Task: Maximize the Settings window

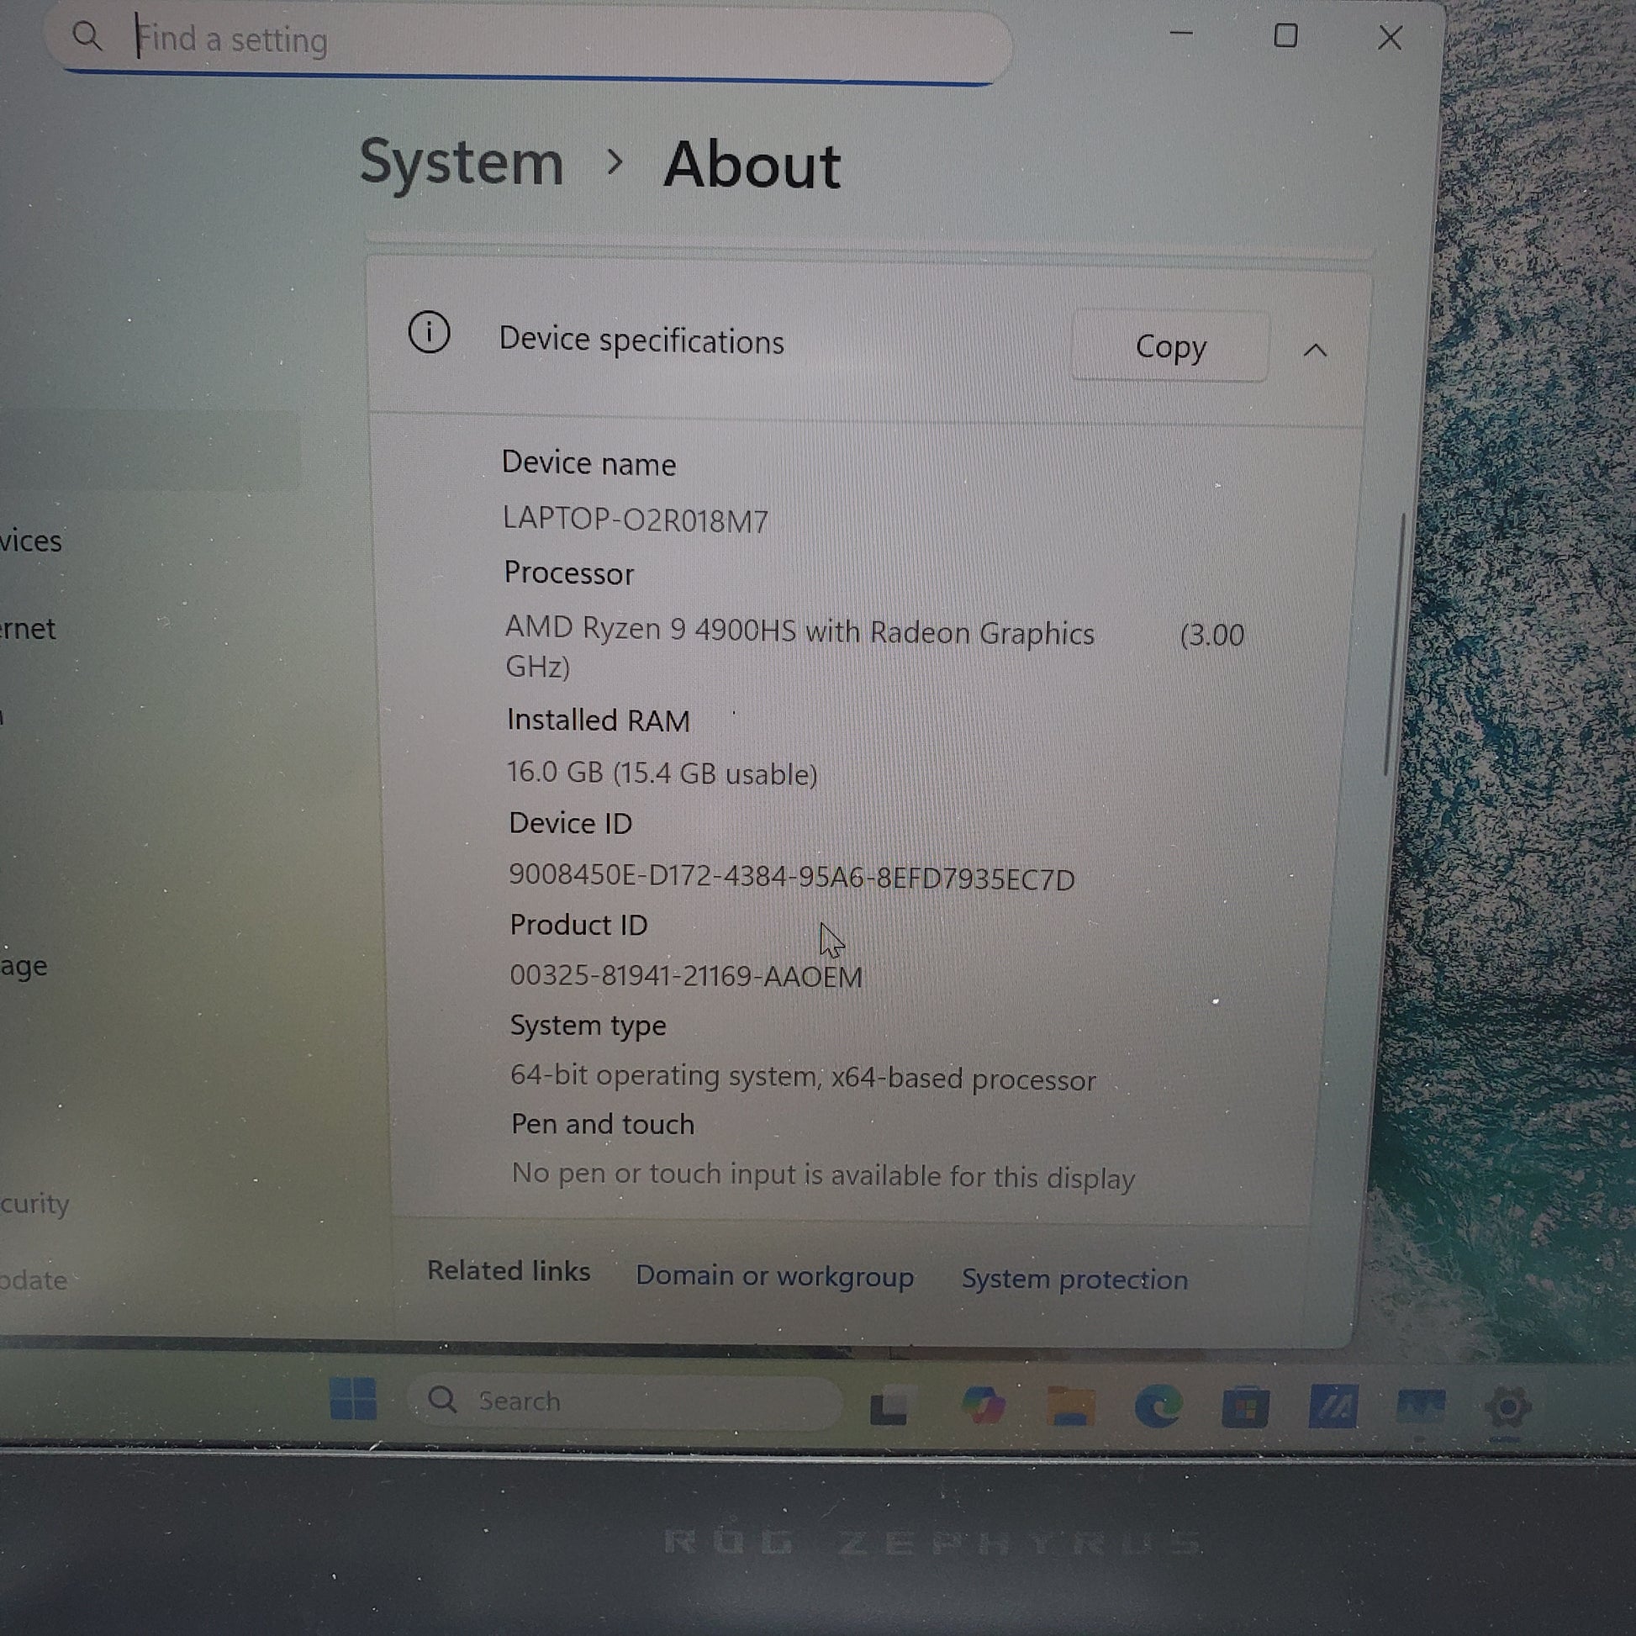Action: 1285,35
